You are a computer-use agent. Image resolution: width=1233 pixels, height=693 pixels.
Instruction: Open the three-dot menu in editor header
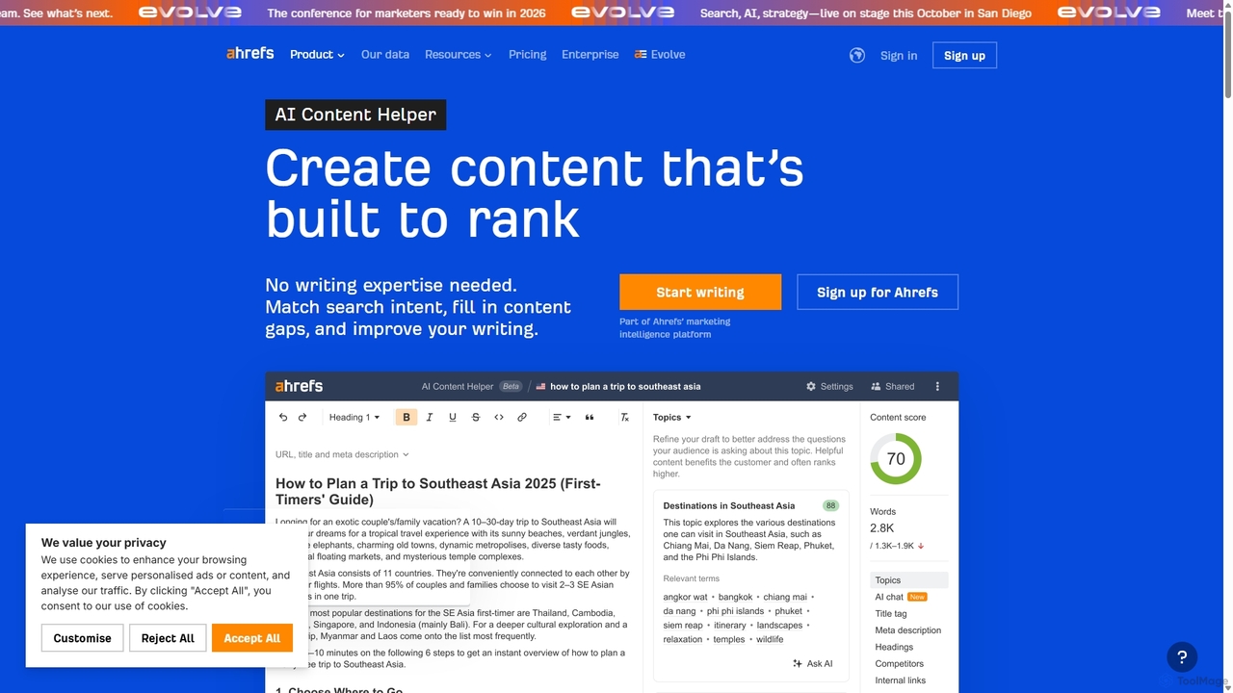pyautogui.click(x=937, y=386)
